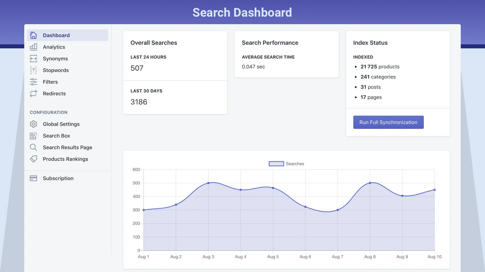The width and height of the screenshot is (485, 272).
Task: Open the Filters sliders icon
Action: [x=33, y=82]
